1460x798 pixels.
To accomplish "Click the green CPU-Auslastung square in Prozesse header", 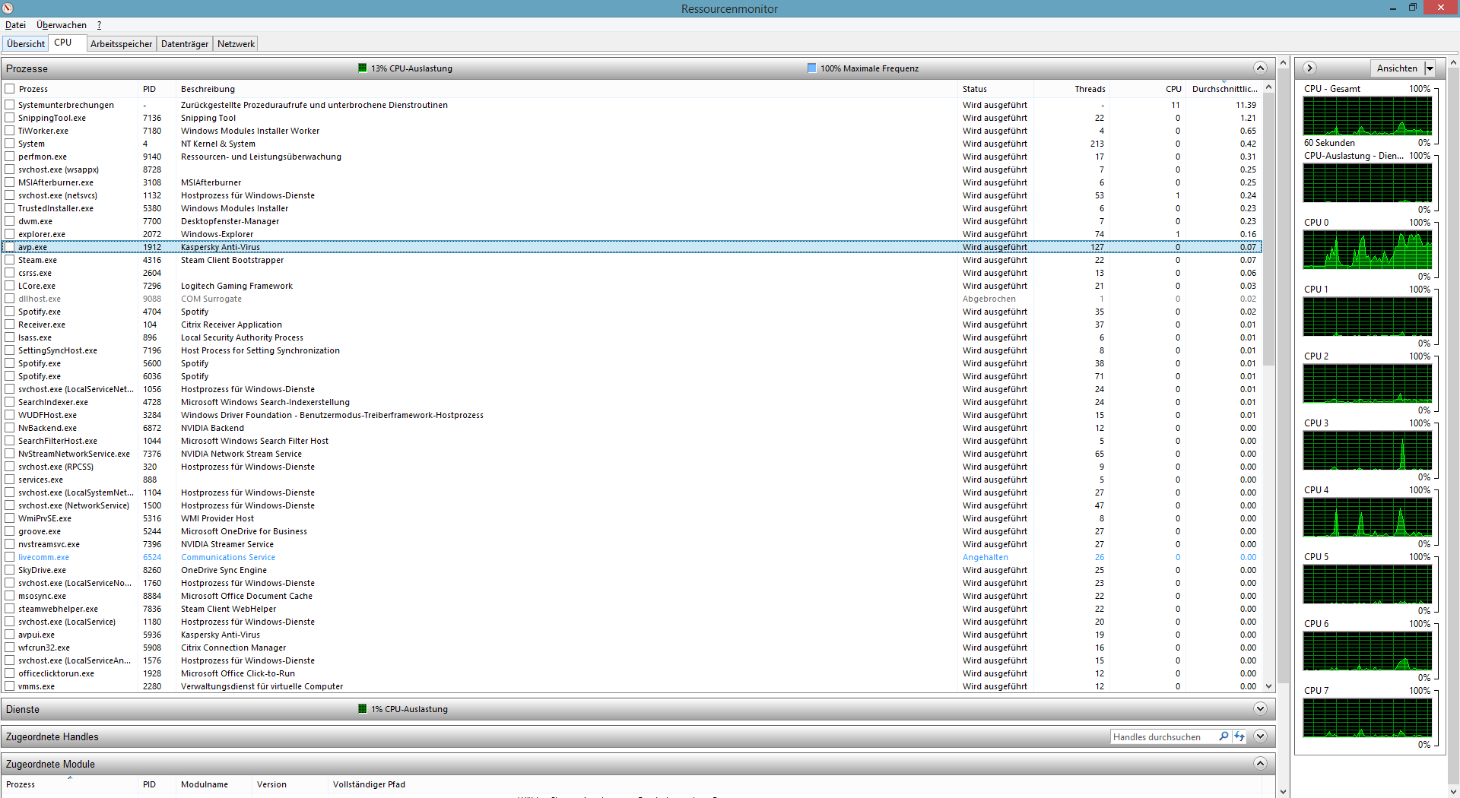I will tap(363, 68).
